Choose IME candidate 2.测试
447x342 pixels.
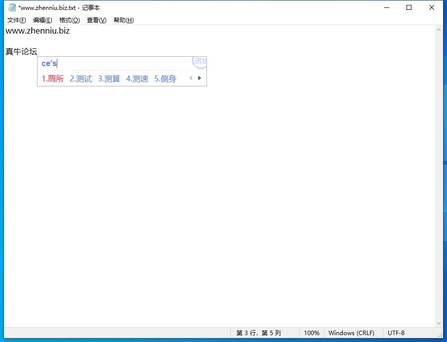81,78
